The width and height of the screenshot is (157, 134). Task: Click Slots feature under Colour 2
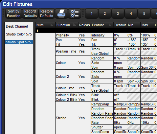tap(102, 77)
